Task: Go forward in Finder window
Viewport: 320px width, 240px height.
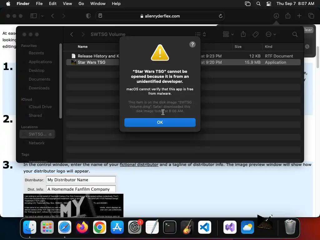Action: (x=83, y=34)
